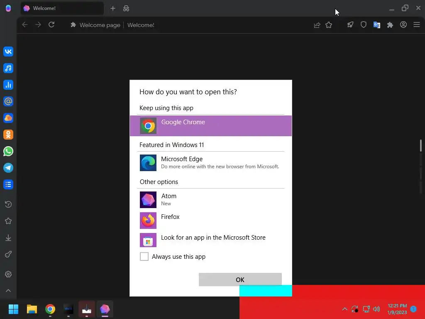Open browser settings gear in sidebar

click(x=8, y=274)
